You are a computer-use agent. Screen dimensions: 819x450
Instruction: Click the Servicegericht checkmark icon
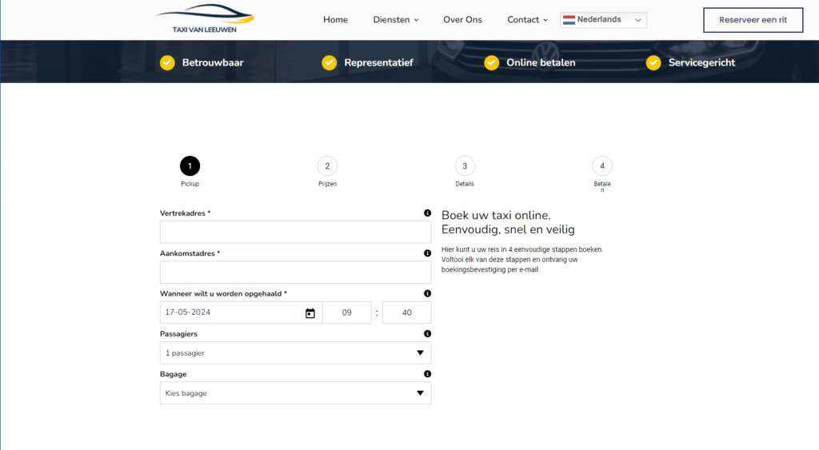[x=653, y=62]
